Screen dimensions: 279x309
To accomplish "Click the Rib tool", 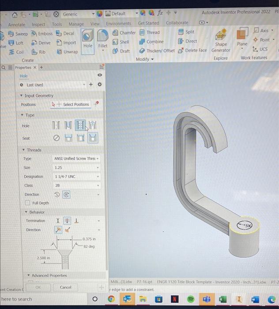I will click(38, 52).
